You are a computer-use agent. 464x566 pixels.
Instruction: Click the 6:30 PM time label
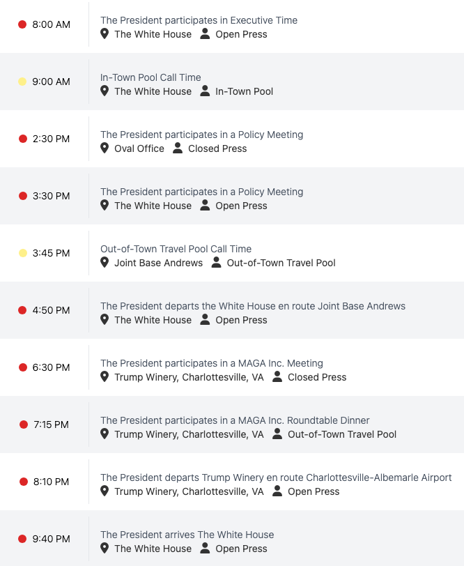[51, 367]
